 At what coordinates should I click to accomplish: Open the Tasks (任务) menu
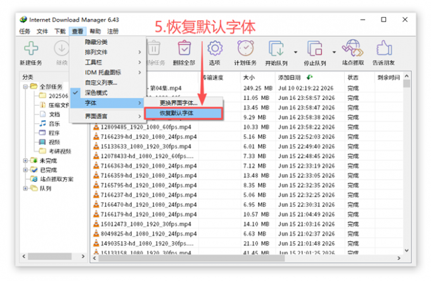(x=25, y=31)
